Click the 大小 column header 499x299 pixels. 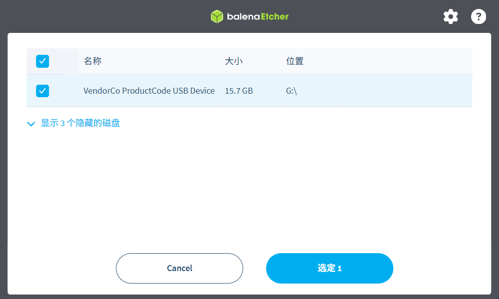[x=234, y=61]
